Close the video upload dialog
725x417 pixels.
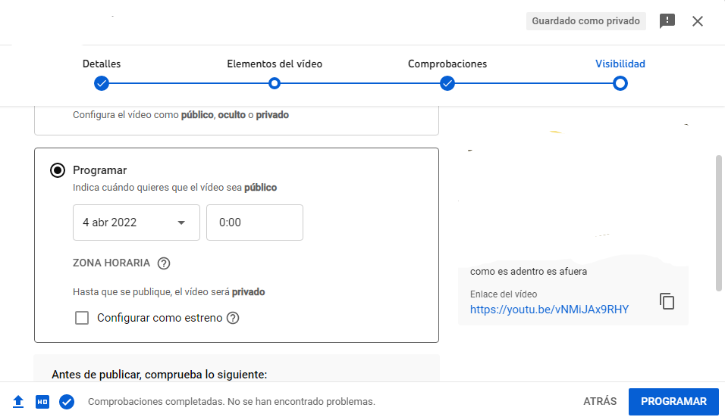click(x=698, y=21)
